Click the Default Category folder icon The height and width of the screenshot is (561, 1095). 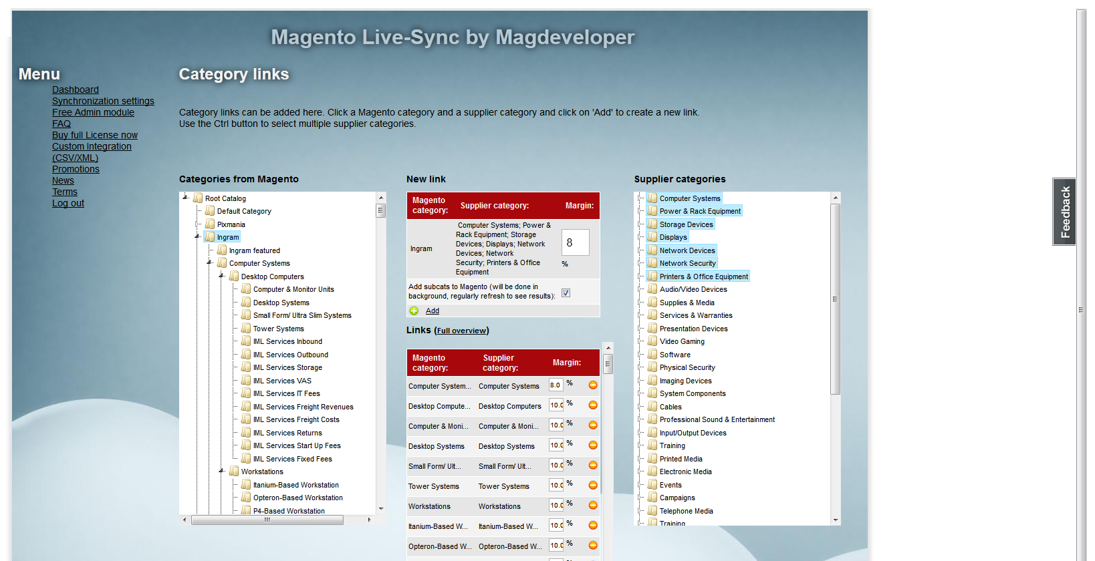[210, 210]
